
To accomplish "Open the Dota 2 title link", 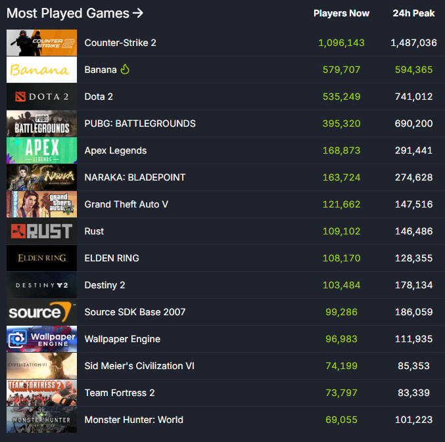I will point(99,97).
